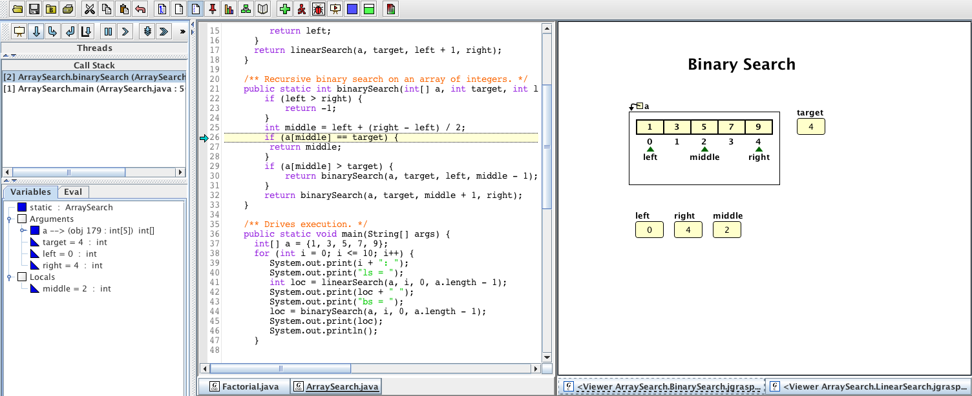Screen dimensions: 972x396
Task: Select the ArraySearch.java tab
Action: click(x=336, y=386)
